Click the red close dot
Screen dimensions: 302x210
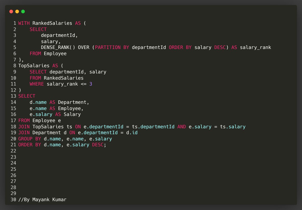coord(11,12)
